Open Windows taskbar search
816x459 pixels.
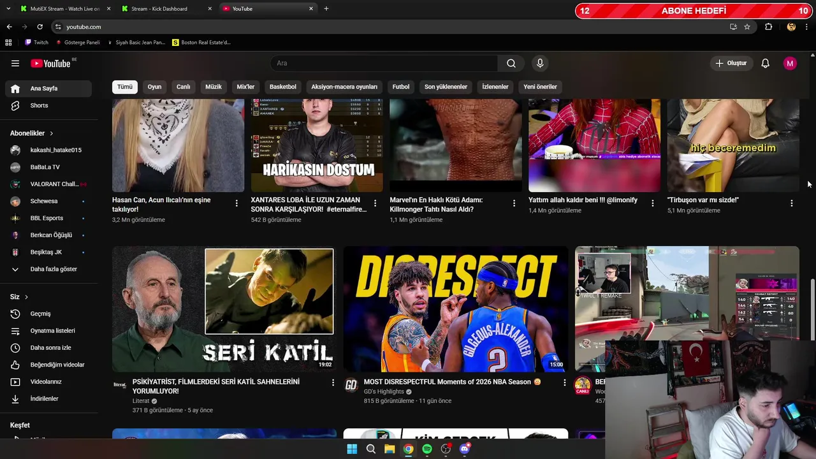pos(370,449)
